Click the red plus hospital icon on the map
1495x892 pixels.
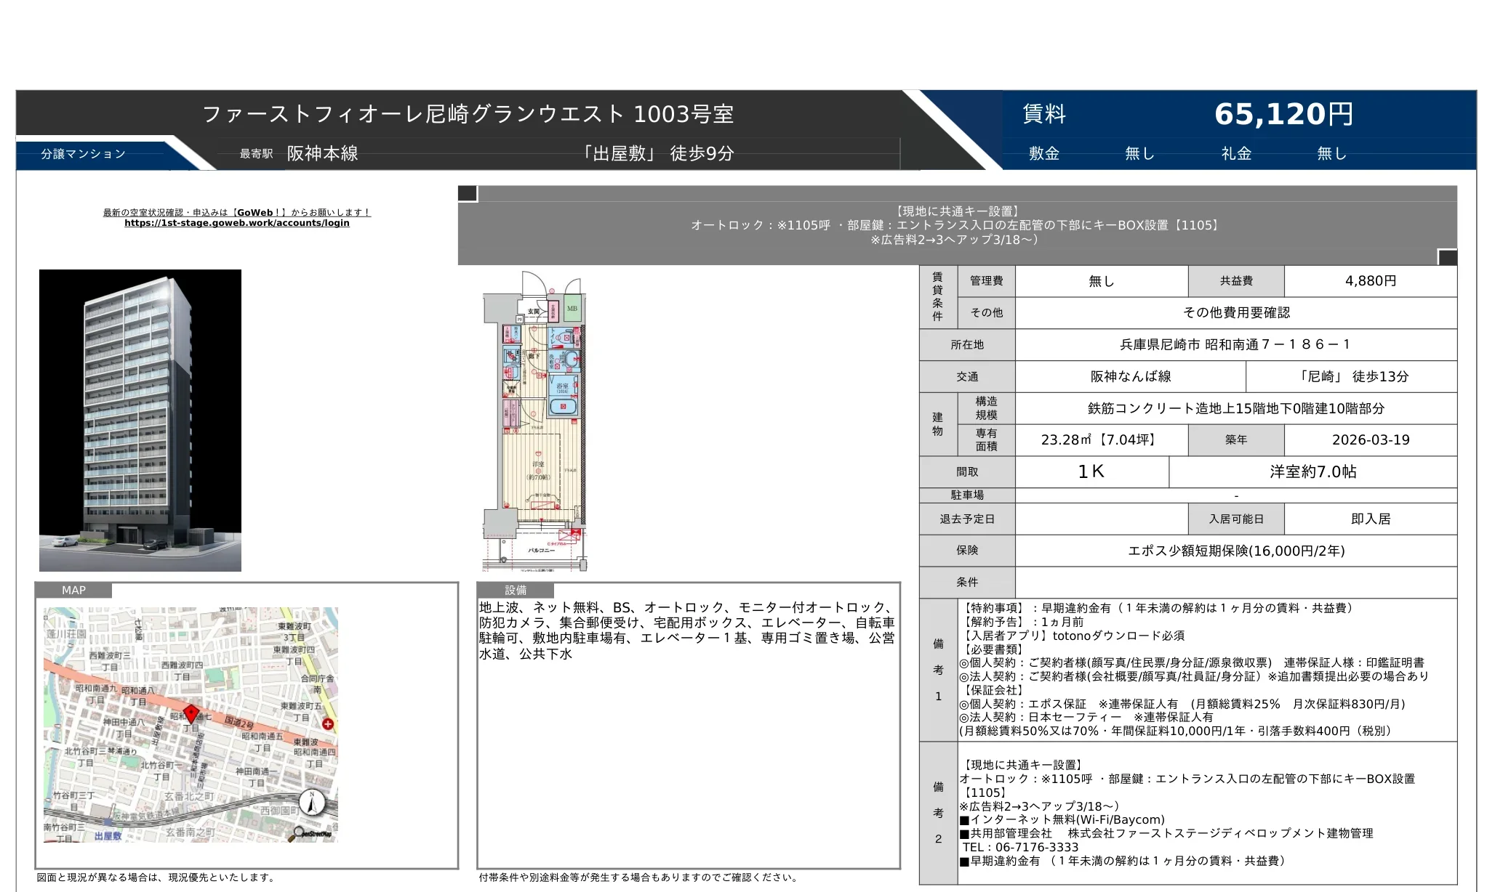coord(328,724)
